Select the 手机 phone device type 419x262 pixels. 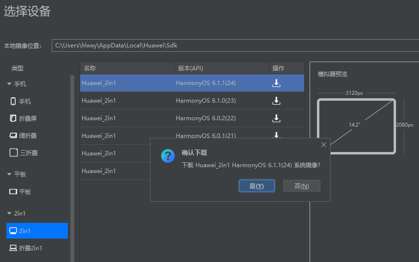(x=21, y=101)
